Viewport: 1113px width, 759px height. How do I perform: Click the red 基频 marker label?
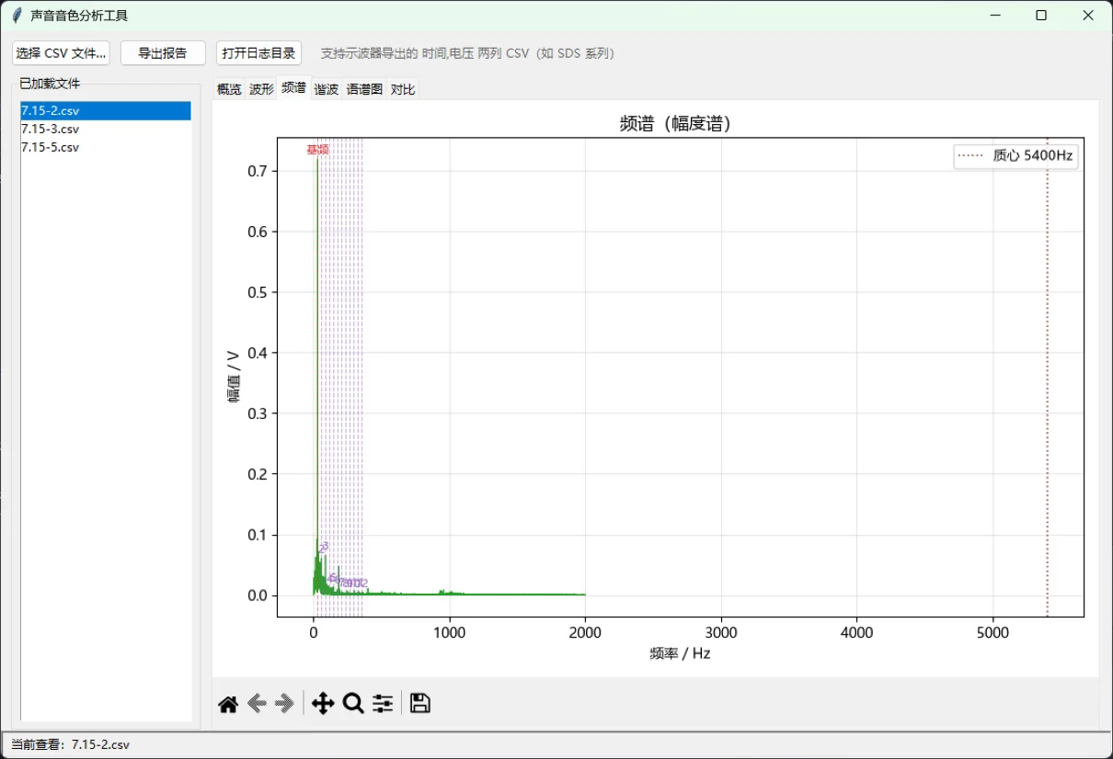click(x=317, y=150)
